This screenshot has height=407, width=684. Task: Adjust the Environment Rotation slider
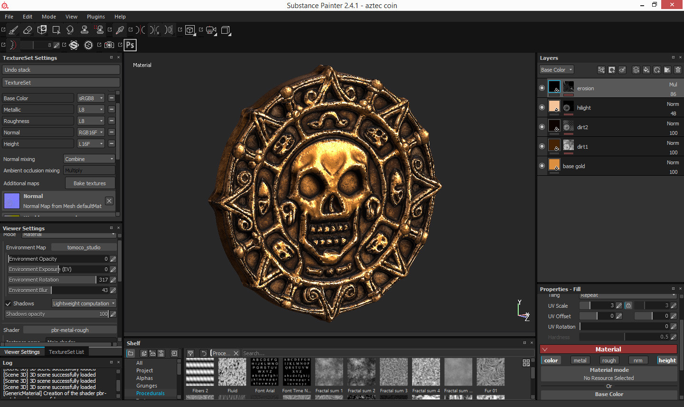click(58, 280)
